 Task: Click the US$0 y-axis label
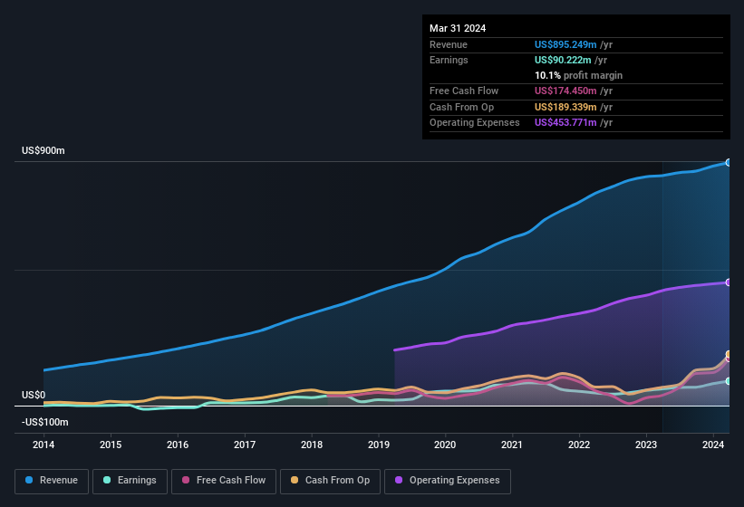click(34, 395)
